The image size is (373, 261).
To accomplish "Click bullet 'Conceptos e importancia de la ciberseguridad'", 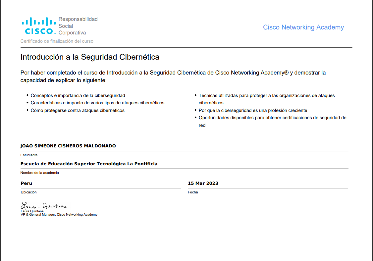I will 78,95.
